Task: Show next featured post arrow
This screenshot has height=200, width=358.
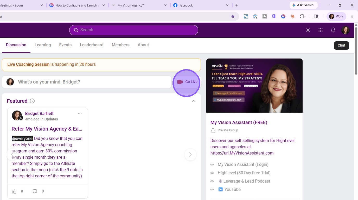Action: click(190, 154)
